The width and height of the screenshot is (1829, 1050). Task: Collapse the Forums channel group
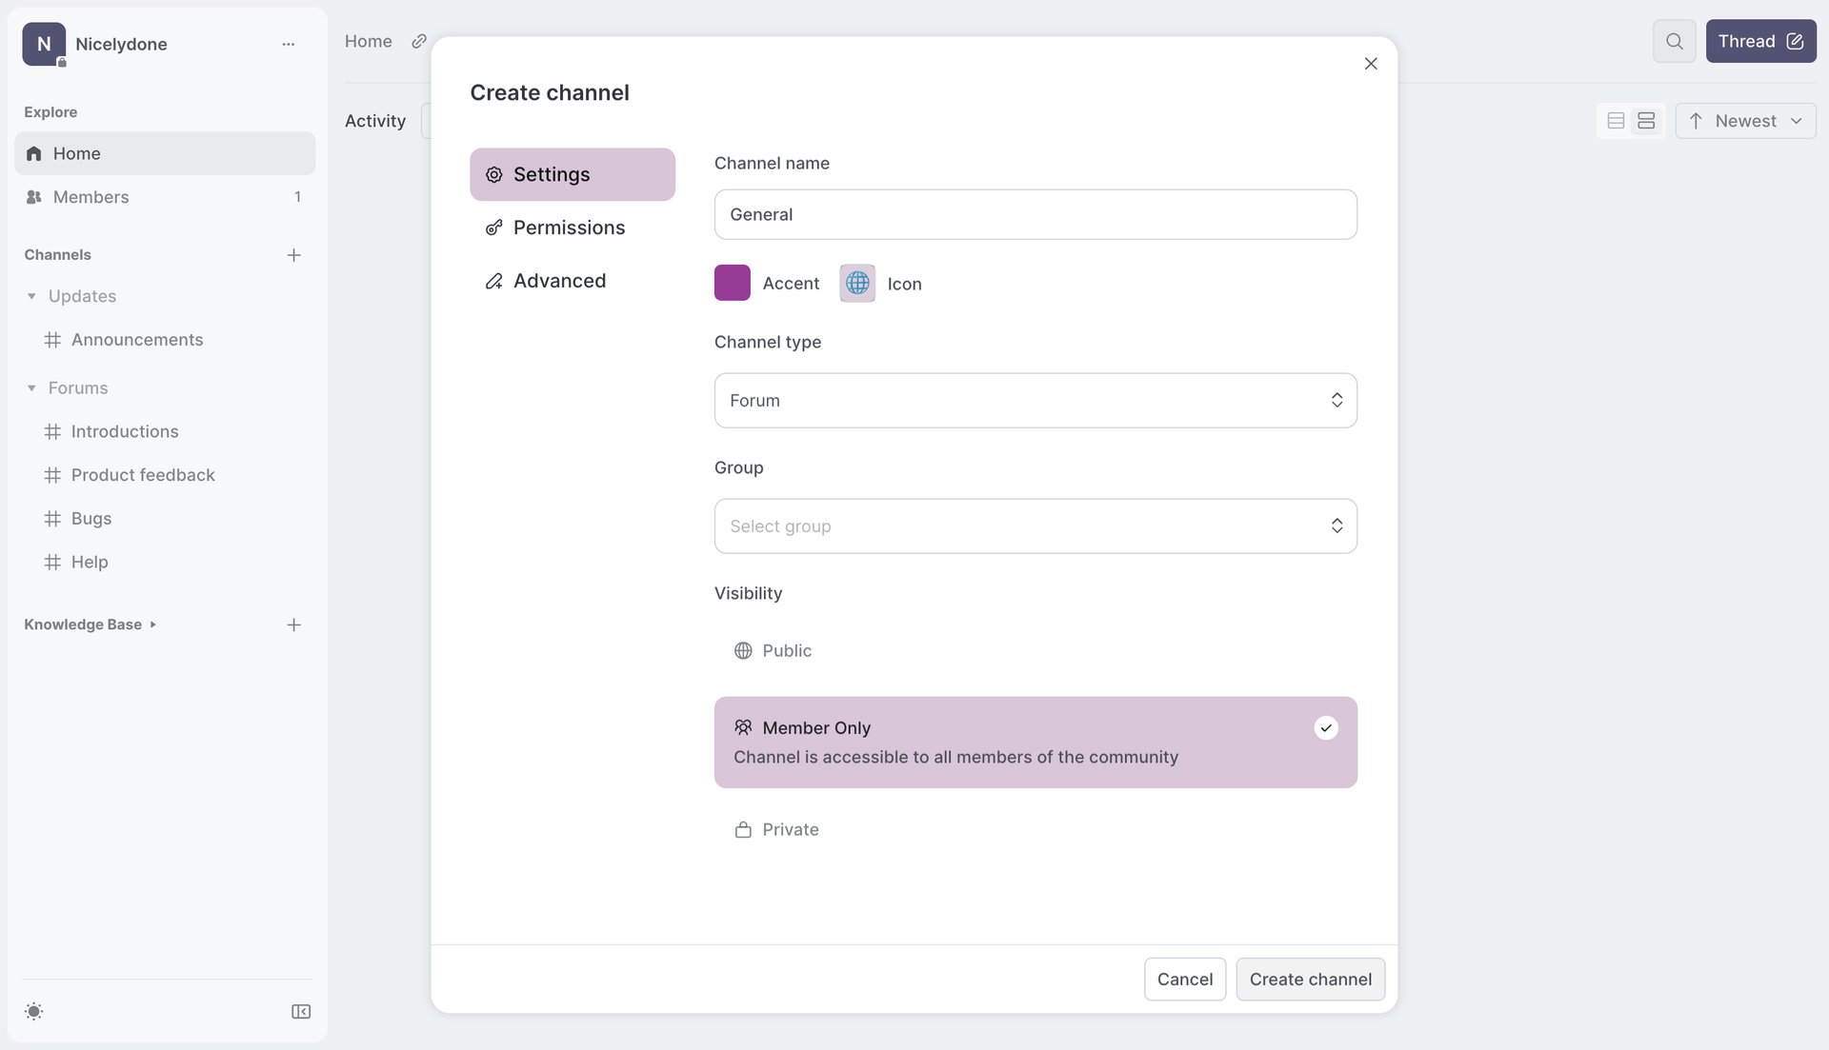pos(31,387)
